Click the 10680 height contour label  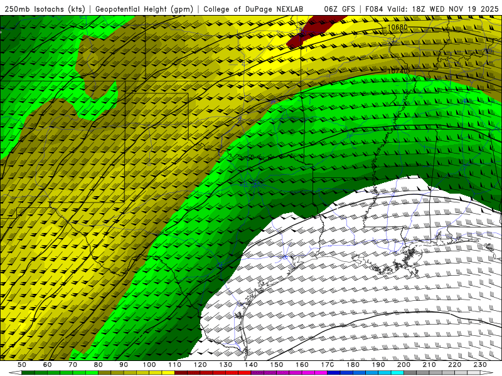398,27
